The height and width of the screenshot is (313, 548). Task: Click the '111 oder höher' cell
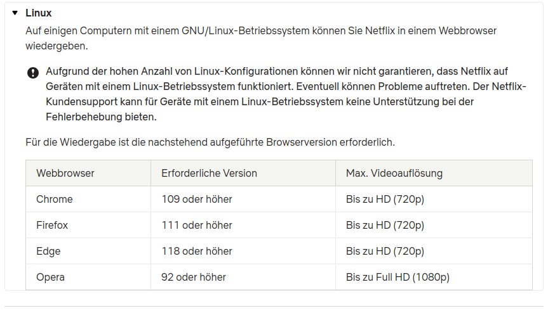243,225
